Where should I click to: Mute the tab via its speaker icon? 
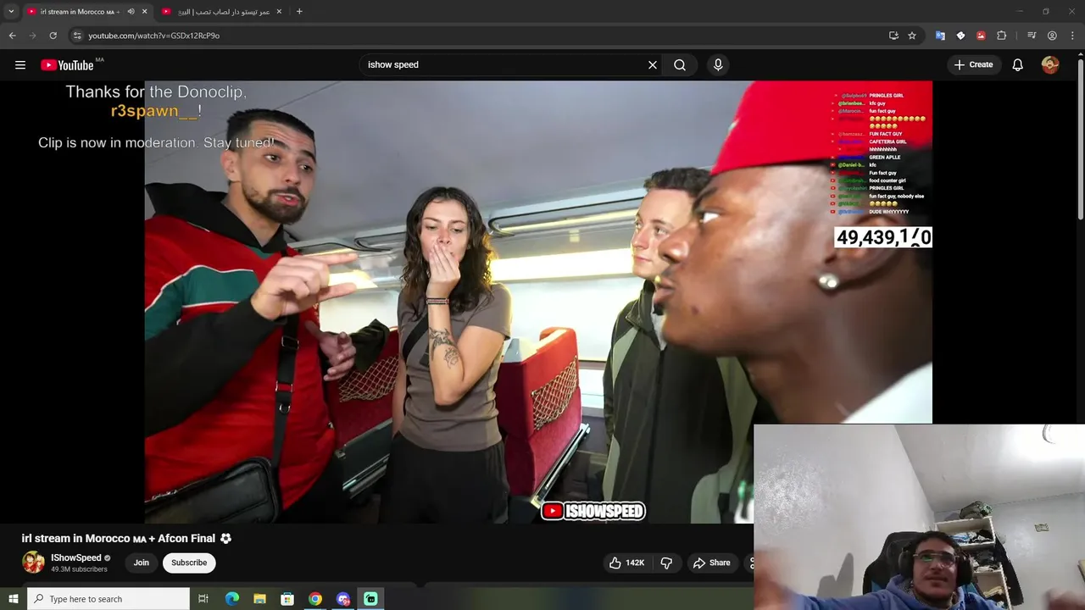[x=131, y=11]
